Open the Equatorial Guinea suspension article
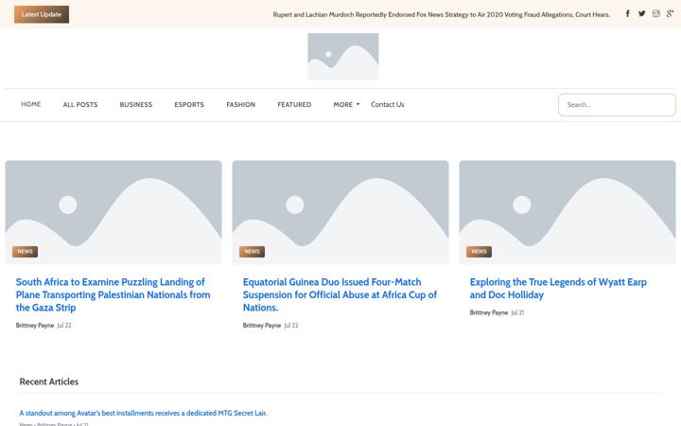Screen dimensions: 681x426 (340, 294)
